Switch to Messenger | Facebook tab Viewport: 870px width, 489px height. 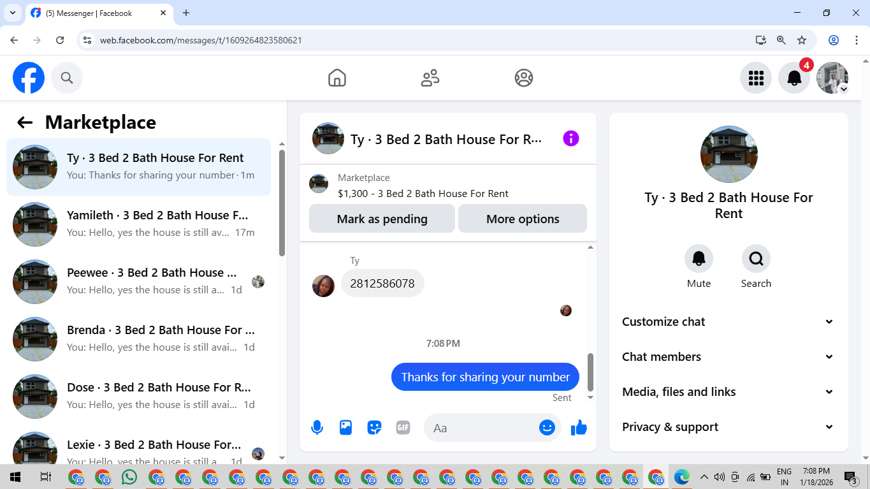pyautogui.click(x=99, y=13)
